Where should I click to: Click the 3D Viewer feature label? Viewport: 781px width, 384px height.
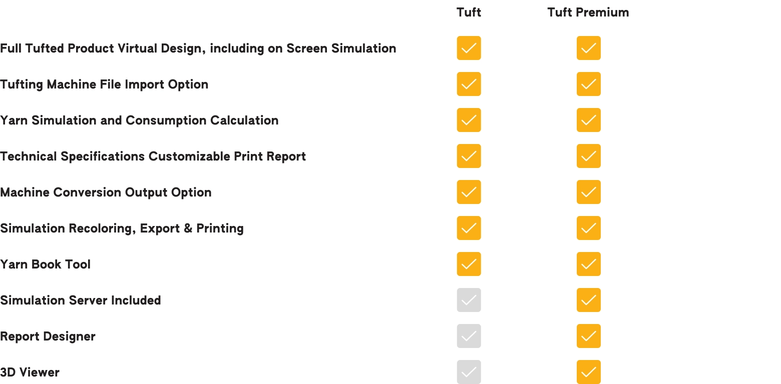click(30, 372)
